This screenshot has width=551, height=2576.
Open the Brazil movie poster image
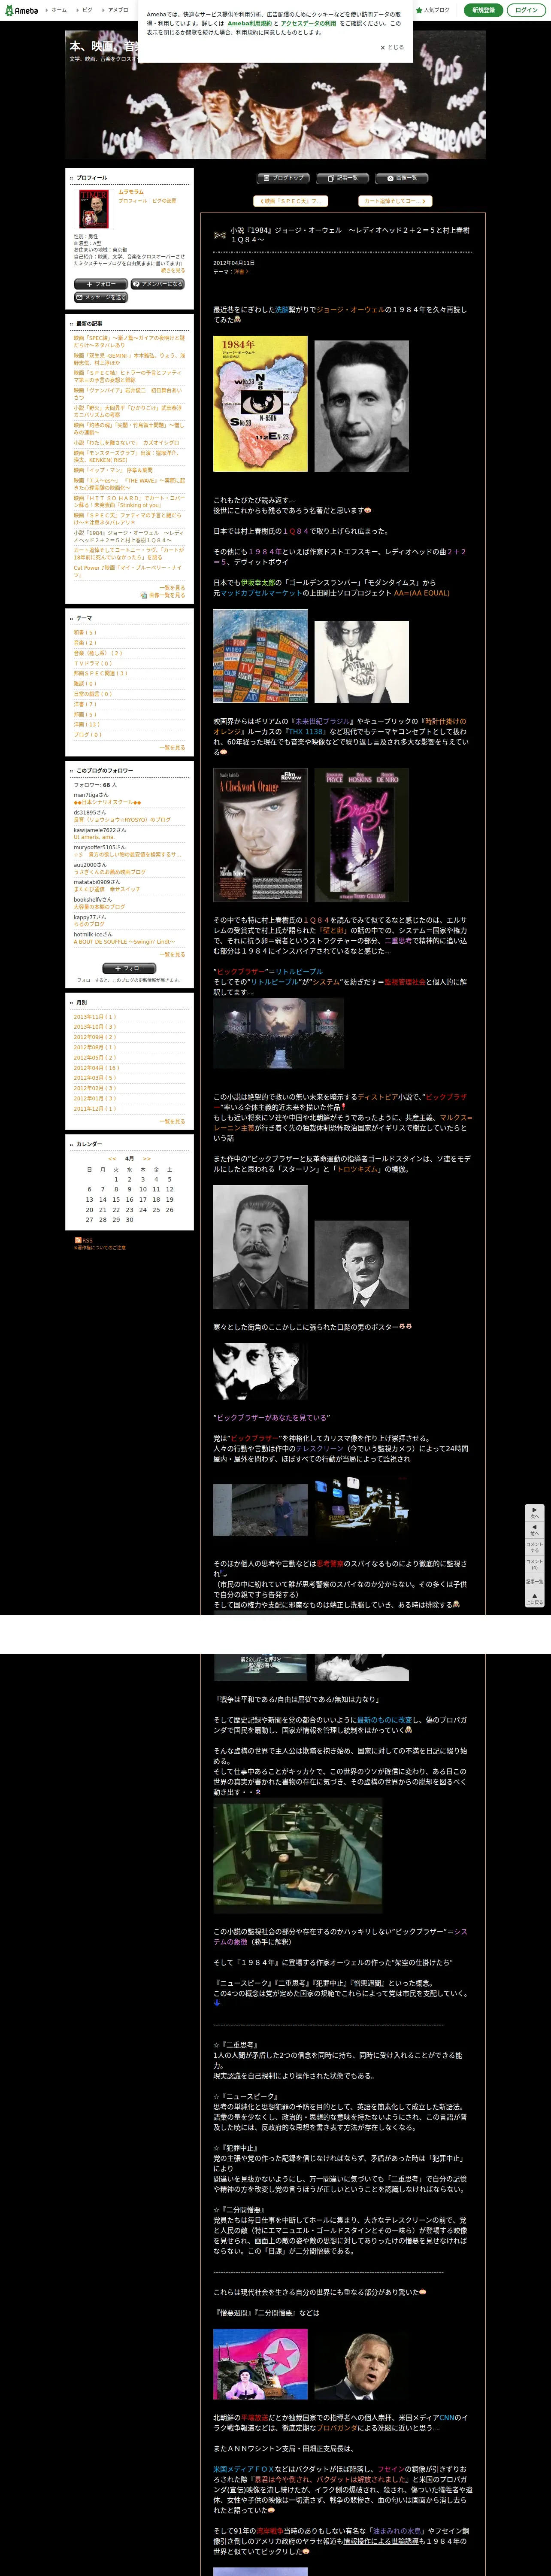point(361,836)
